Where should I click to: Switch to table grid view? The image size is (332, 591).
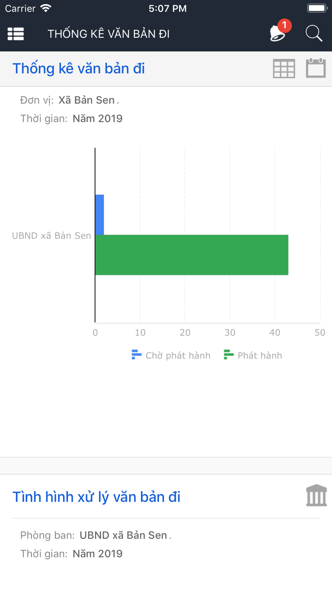tap(284, 68)
